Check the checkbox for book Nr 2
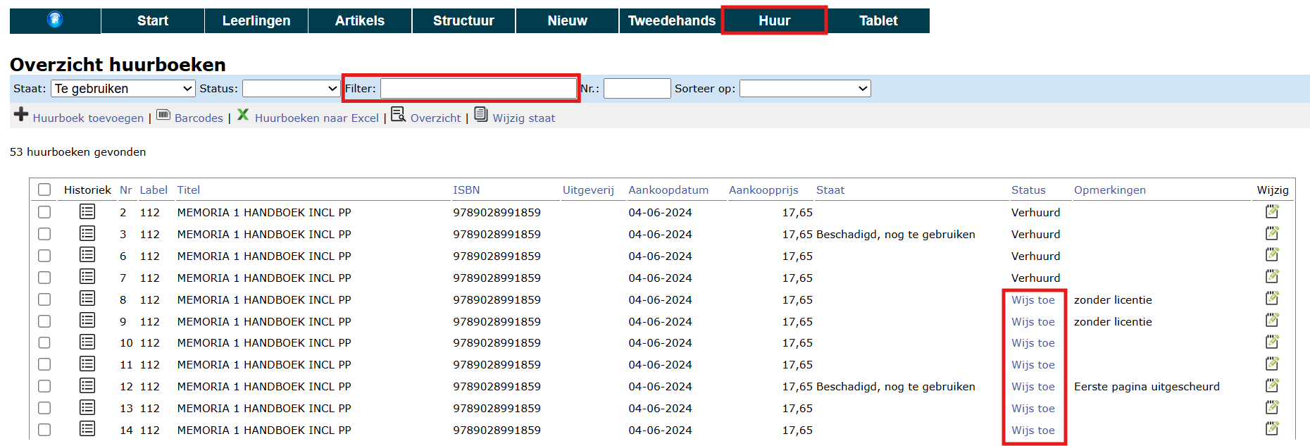 [x=44, y=212]
